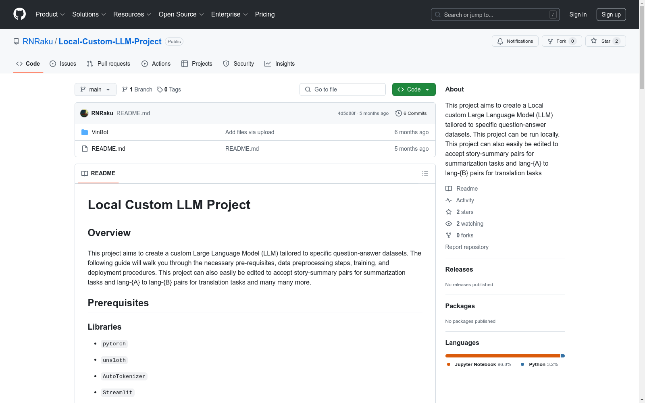Open commit 4d5d88f

(347, 113)
